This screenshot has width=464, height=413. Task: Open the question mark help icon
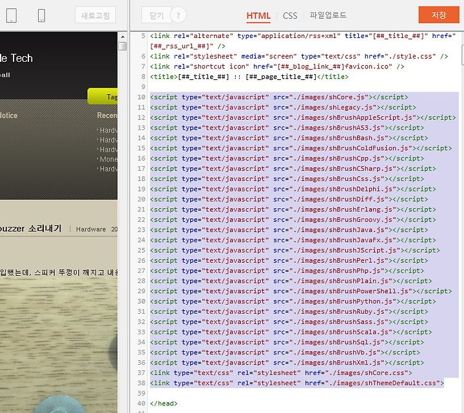[178, 15]
